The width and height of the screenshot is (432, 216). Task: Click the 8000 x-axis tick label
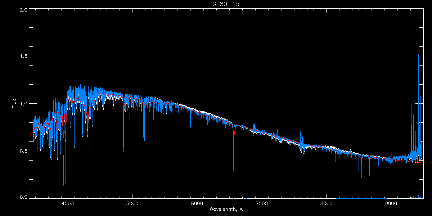[x=327, y=203]
